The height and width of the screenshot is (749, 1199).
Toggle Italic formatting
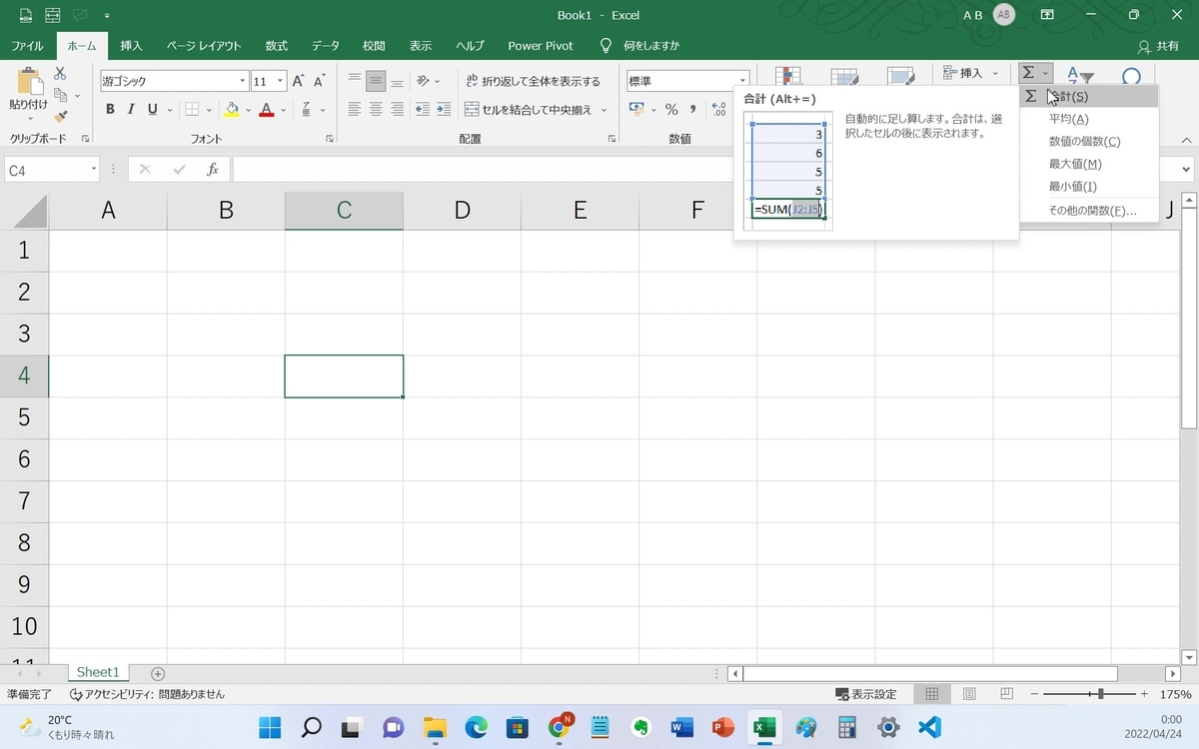[132, 110]
